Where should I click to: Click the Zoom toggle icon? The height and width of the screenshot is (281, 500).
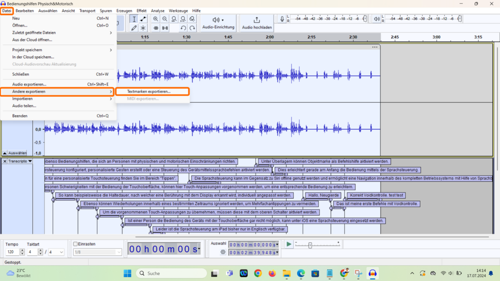[x=192, y=19]
